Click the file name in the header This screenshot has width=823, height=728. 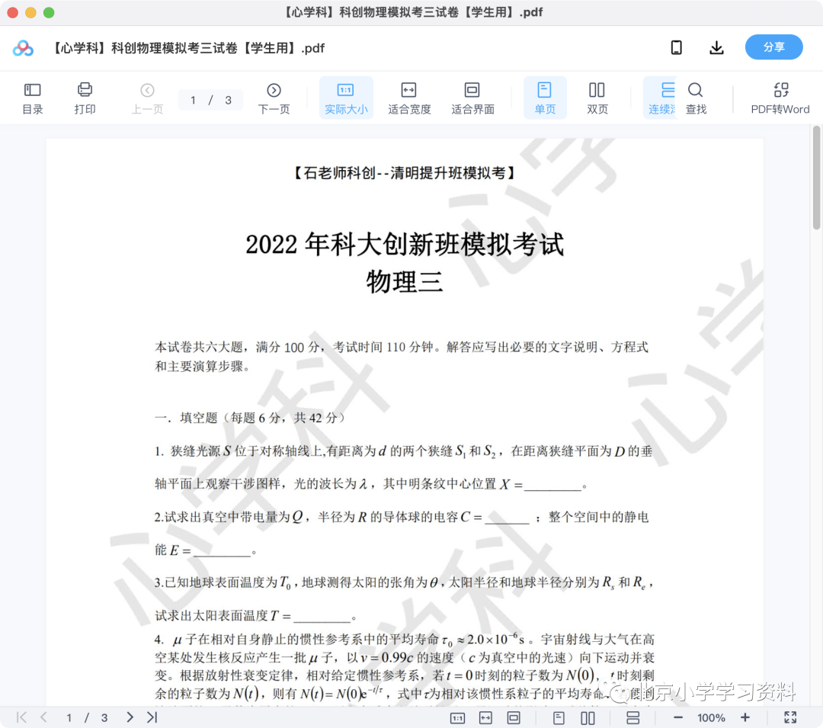188,48
